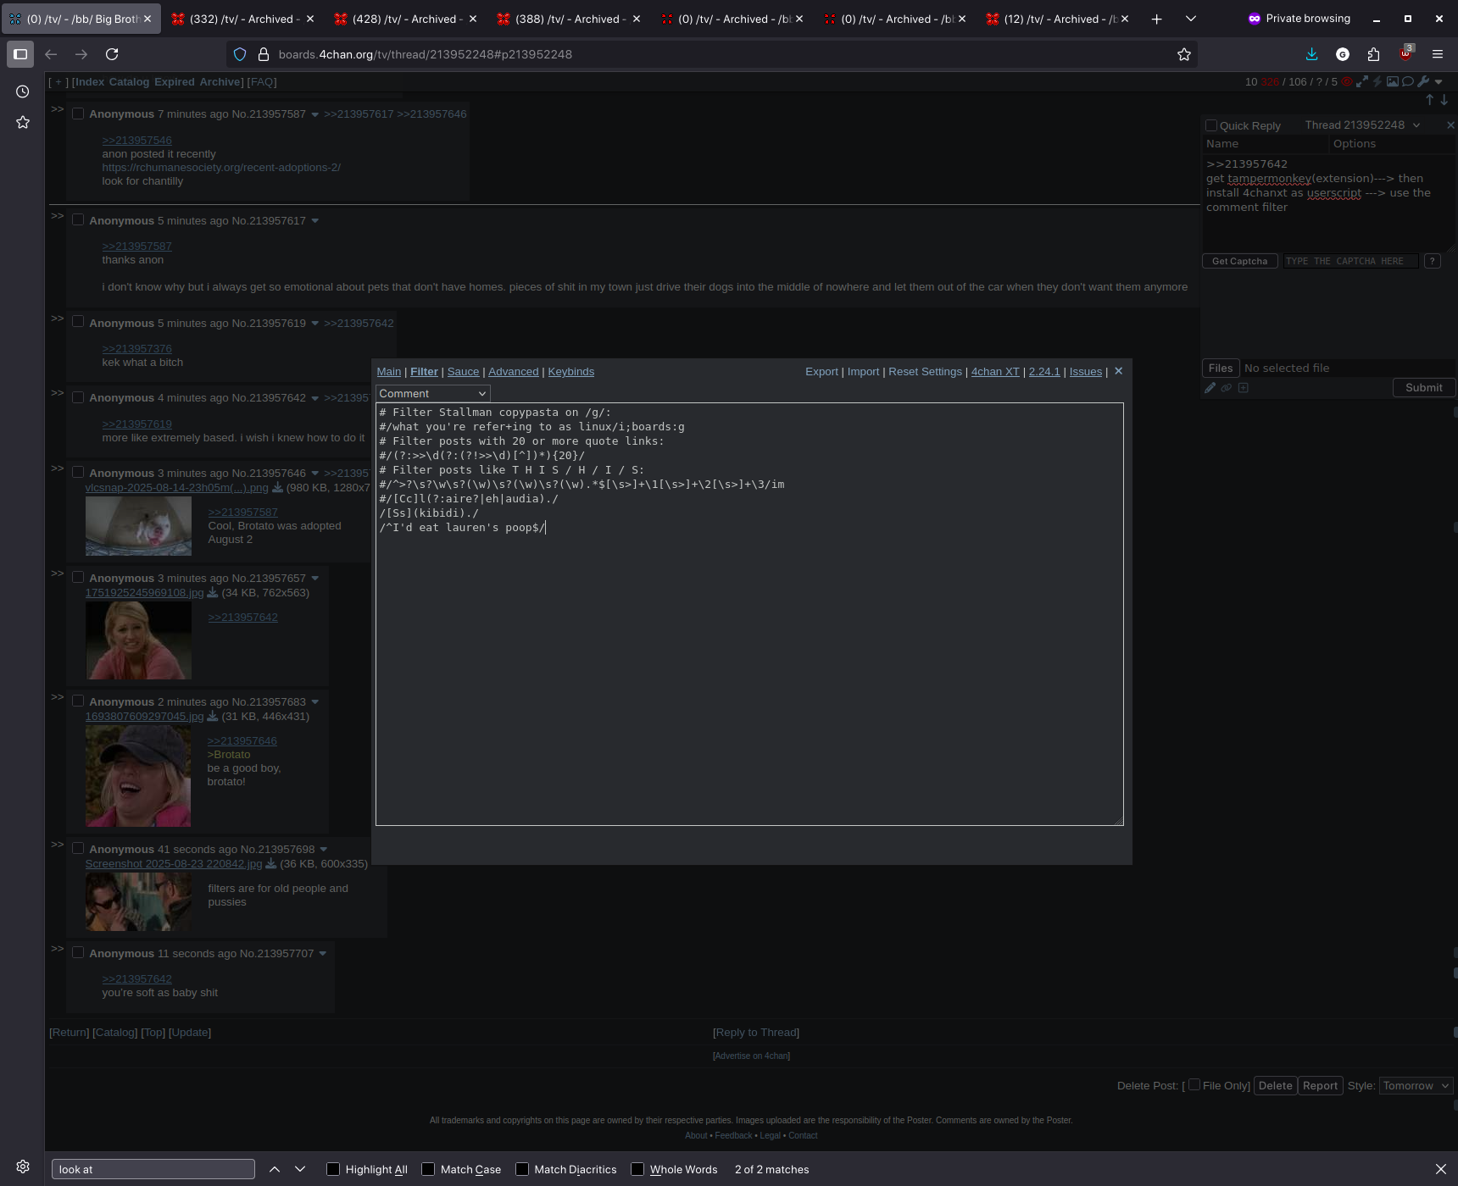
Task: Click the gallery image icon in the header
Action: tap(1393, 82)
